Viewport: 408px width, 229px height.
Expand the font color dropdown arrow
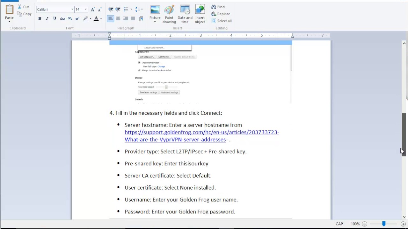(101, 19)
